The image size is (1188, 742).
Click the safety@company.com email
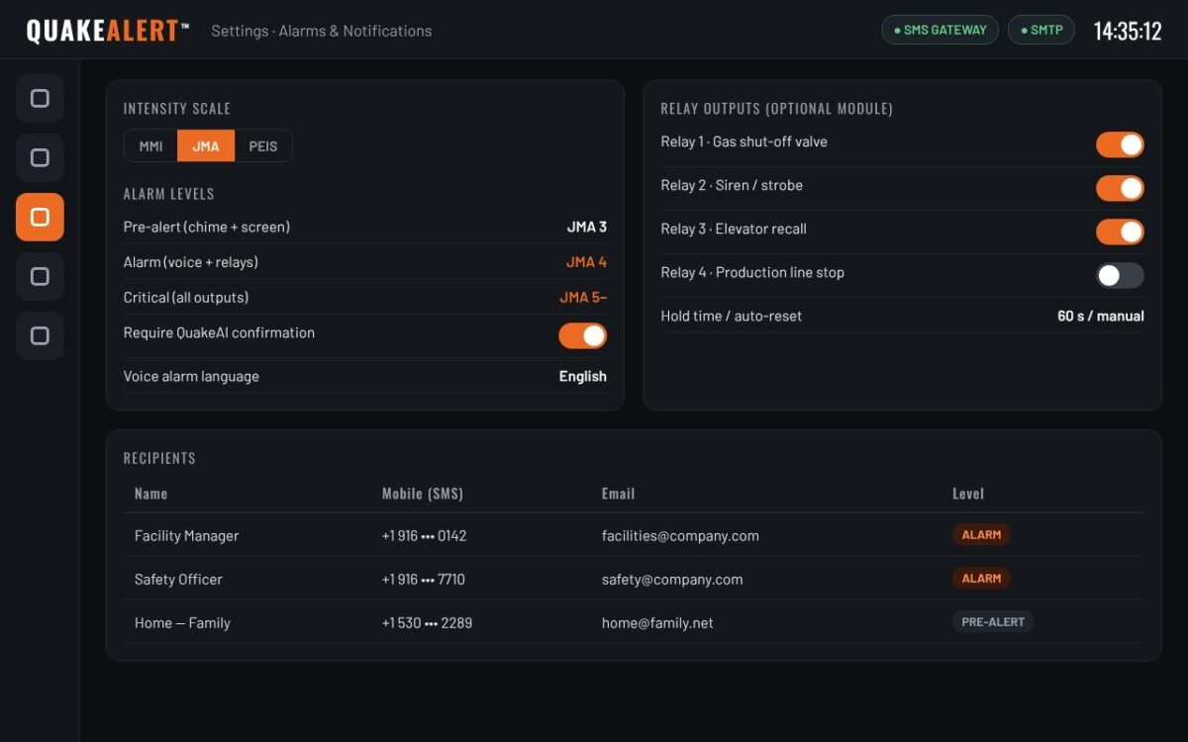point(672,579)
